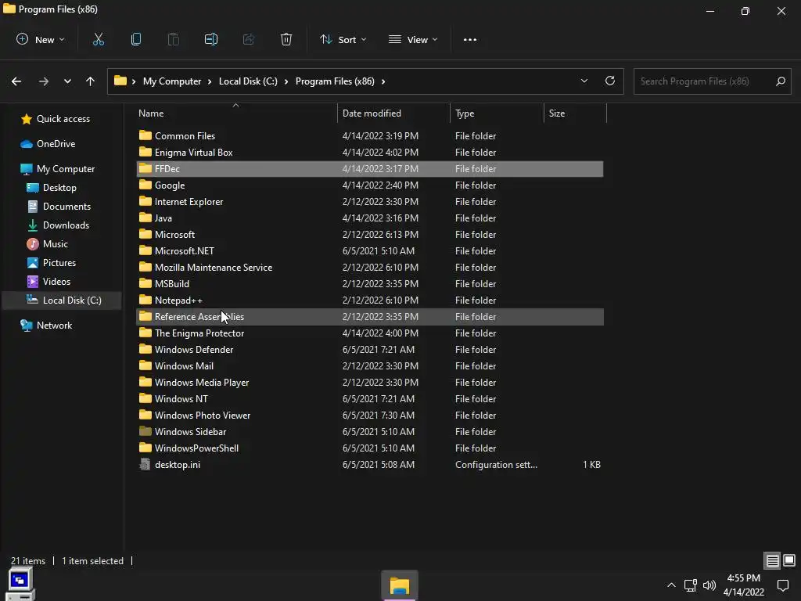The height and width of the screenshot is (601, 801).
Task: Refresh the folder view
Action: pyautogui.click(x=610, y=81)
